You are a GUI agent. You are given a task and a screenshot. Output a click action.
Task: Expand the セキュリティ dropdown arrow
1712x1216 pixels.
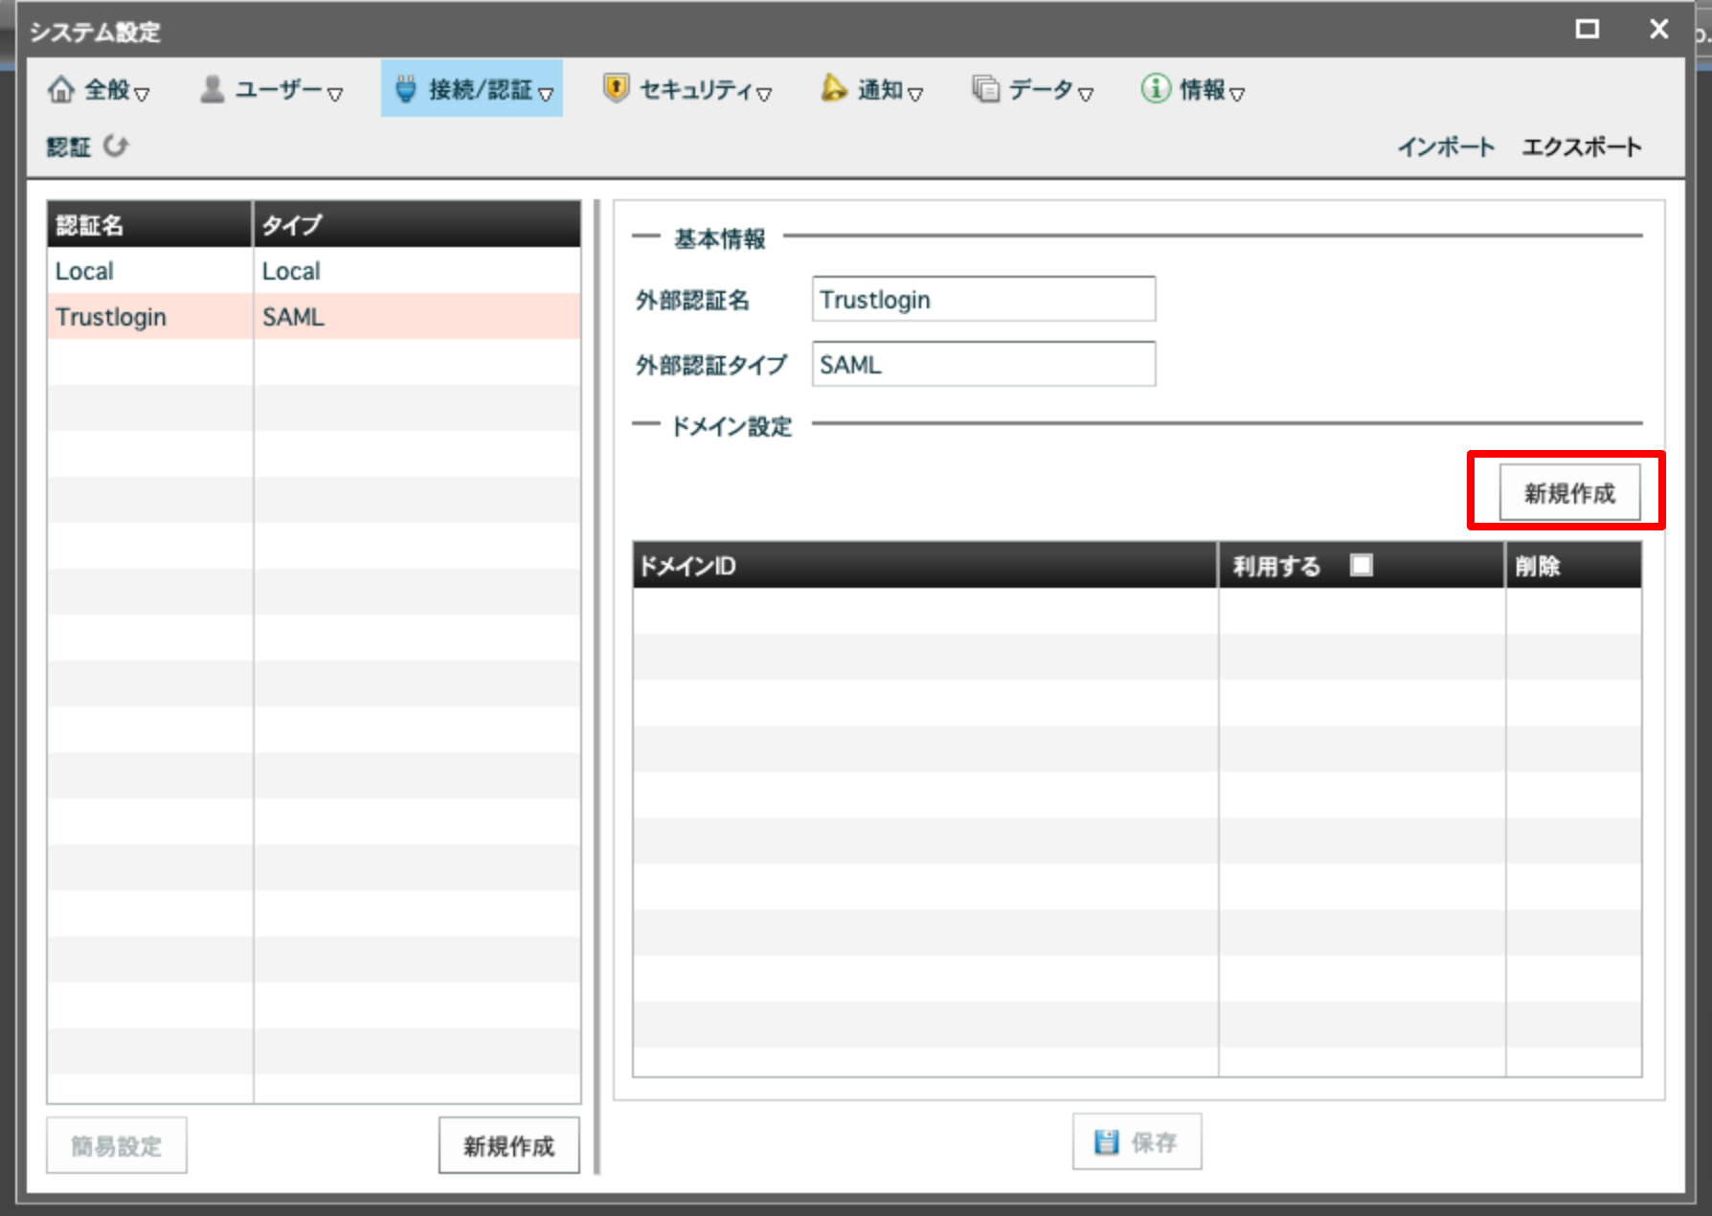coord(764,94)
